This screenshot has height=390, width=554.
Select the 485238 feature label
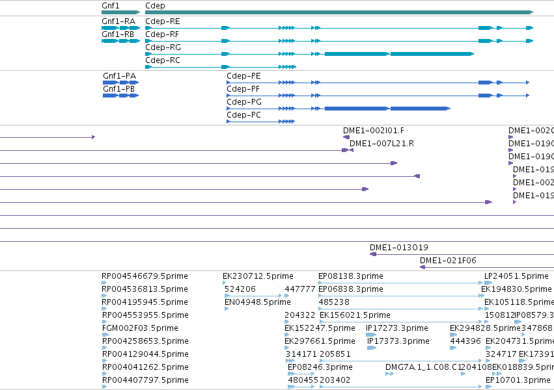click(x=334, y=302)
